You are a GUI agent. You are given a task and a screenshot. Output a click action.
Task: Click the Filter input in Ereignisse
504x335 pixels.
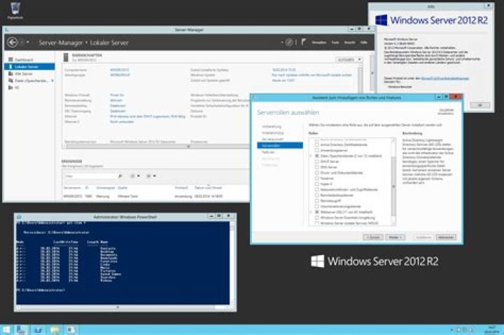(90, 176)
